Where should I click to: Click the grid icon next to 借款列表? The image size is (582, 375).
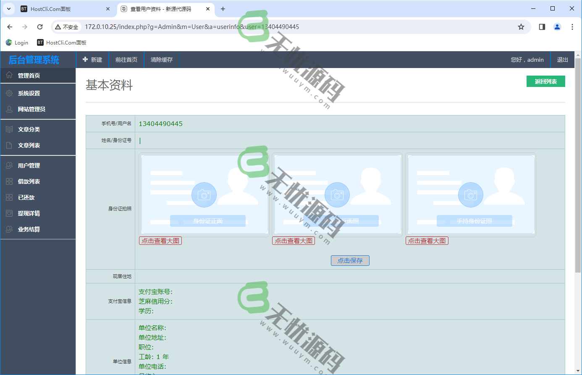(x=9, y=181)
